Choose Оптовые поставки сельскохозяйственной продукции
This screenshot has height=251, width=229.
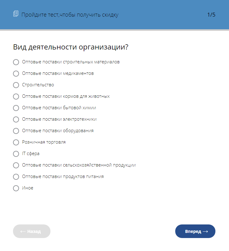point(16,165)
